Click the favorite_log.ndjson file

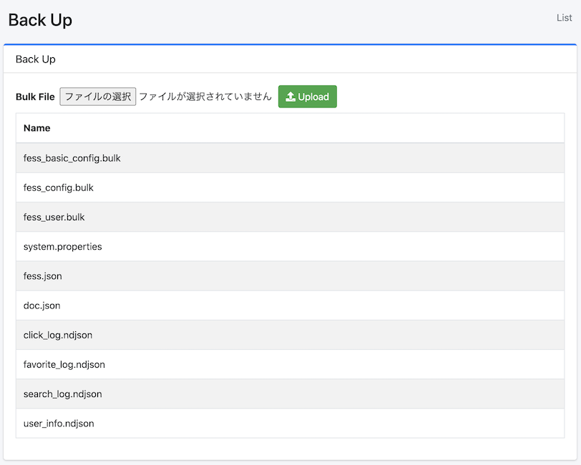pos(64,365)
